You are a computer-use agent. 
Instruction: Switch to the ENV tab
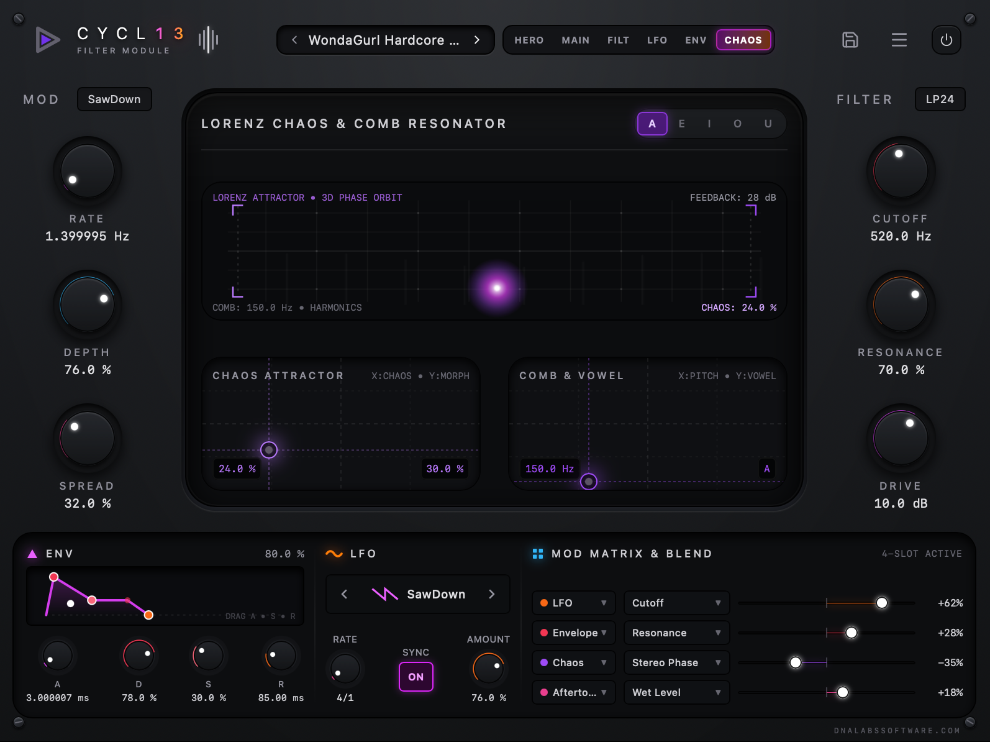click(x=696, y=40)
